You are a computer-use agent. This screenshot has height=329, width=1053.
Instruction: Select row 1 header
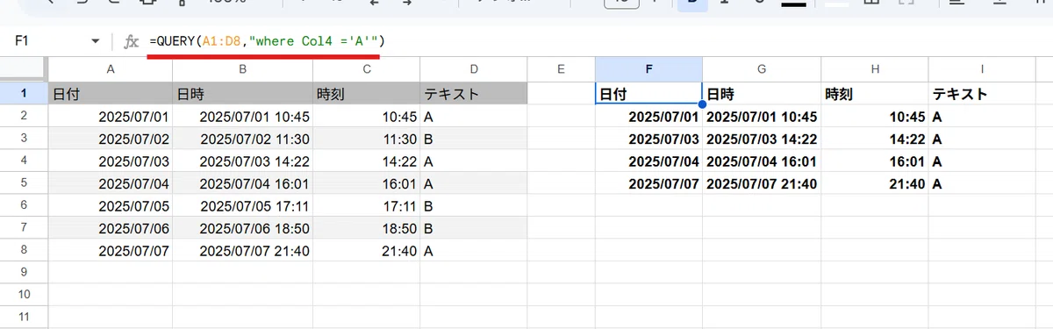24,93
